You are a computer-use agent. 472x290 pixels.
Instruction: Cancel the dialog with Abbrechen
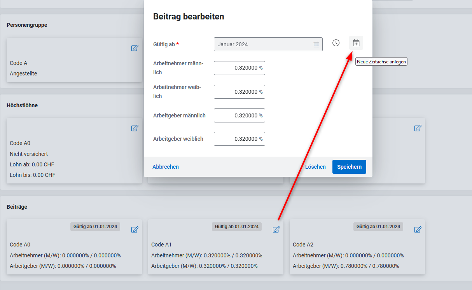click(x=166, y=167)
